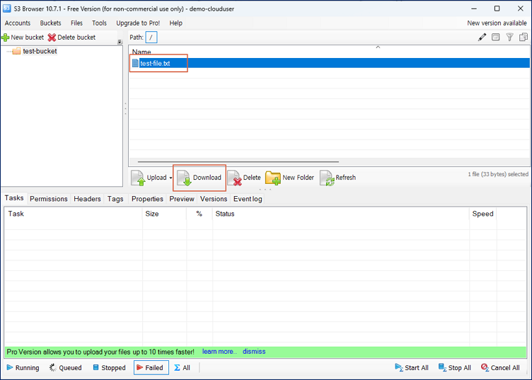532x380 pixels.
Task: Click the Start All button
Action: pyautogui.click(x=412, y=368)
